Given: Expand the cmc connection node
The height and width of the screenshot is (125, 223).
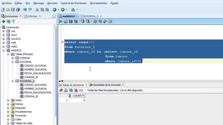Looking at the screenshot, I should [x=3, y=31].
